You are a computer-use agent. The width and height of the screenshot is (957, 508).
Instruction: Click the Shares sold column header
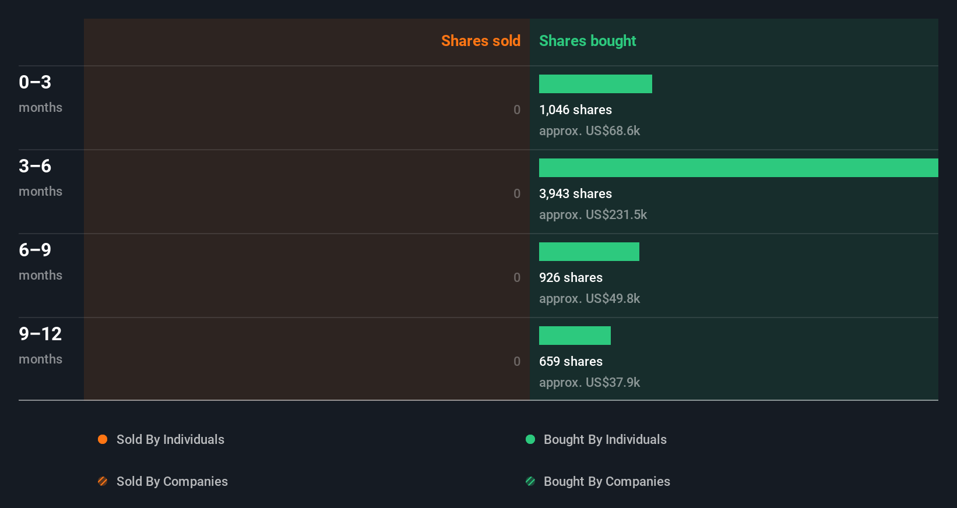481,41
